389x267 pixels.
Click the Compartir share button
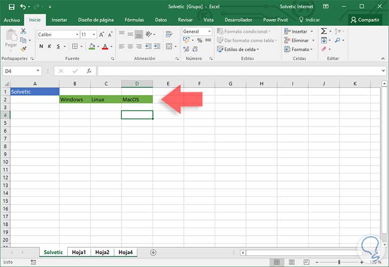tap(365, 20)
